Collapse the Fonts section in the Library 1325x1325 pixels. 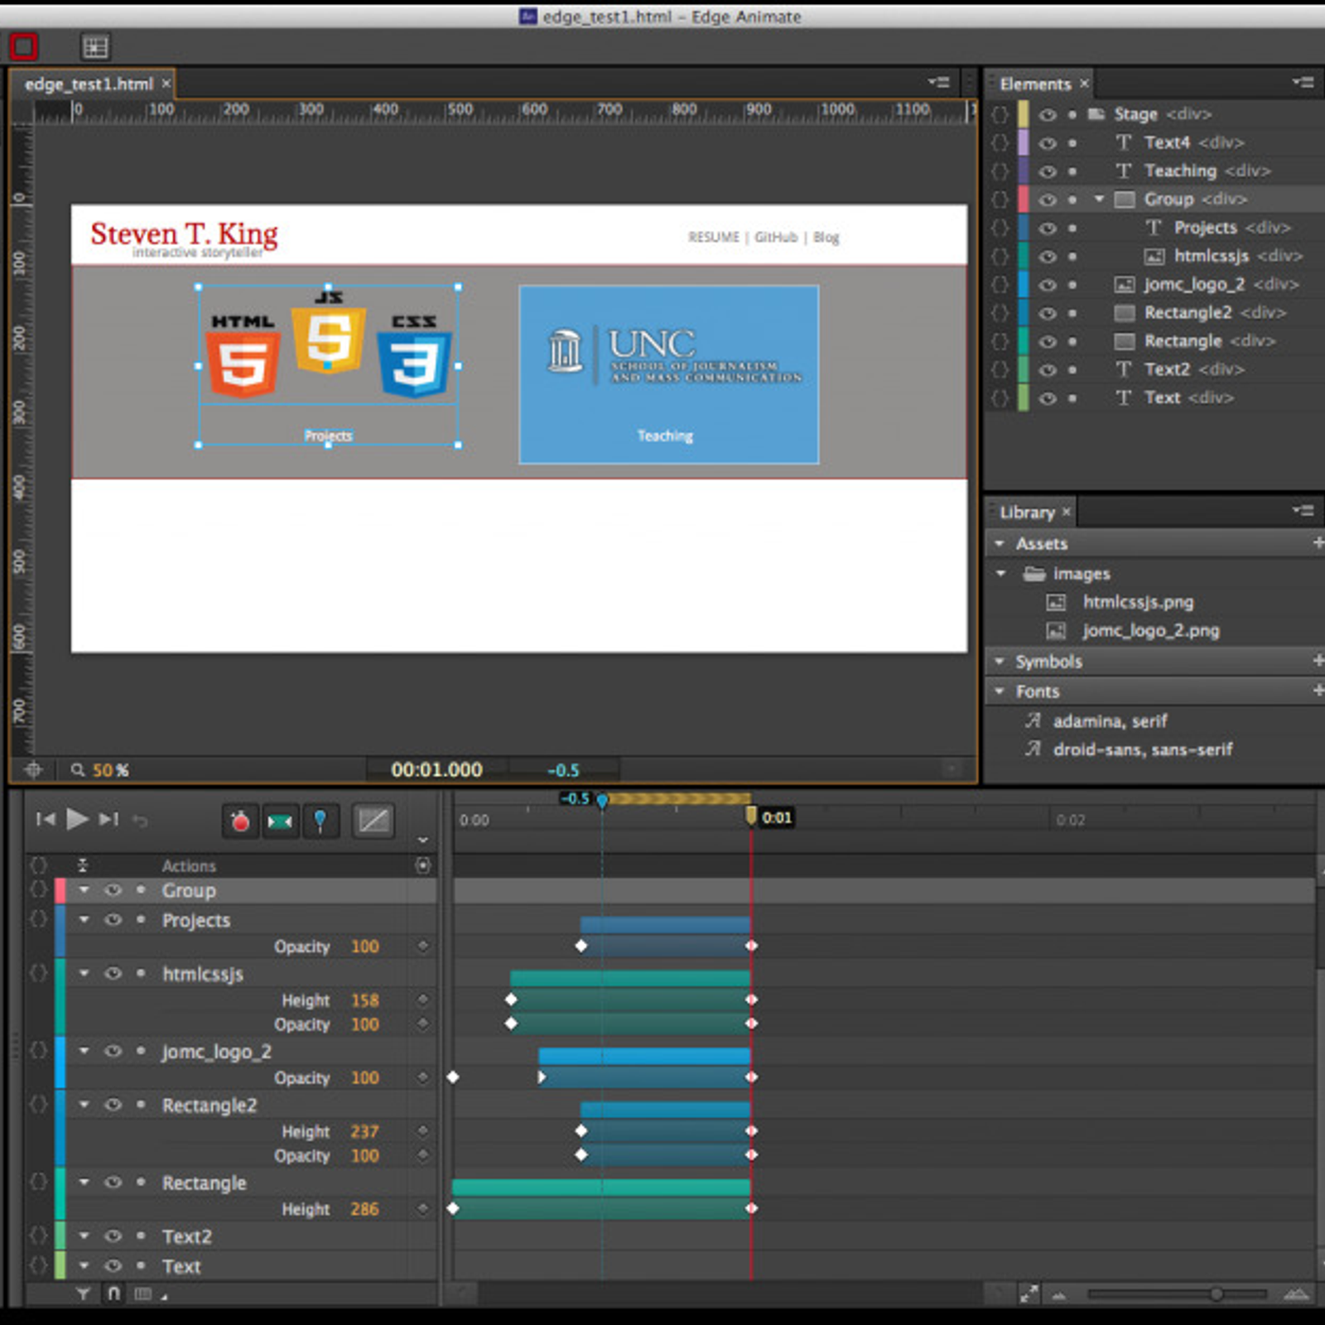(x=1000, y=691)
